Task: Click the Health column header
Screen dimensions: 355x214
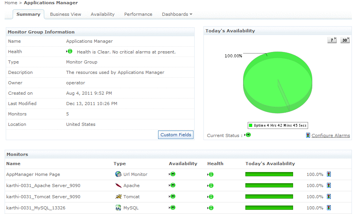Action: 215,164
